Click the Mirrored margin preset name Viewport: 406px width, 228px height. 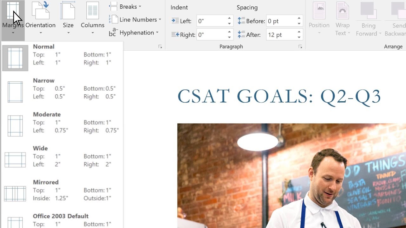tap(46, 182)
